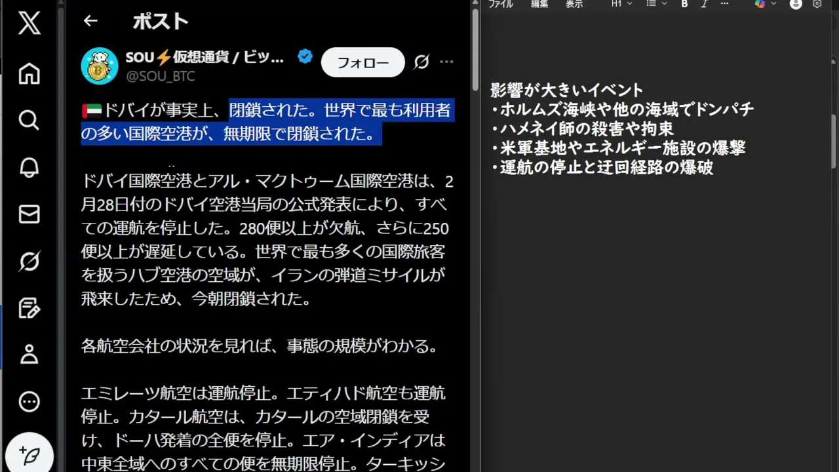Click the line 米軍基地やエネルギー施設の爆撃

point(618,148)
